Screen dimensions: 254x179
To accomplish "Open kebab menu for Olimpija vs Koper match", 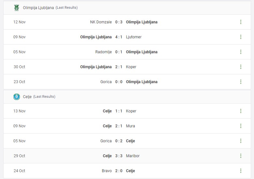I will pyautogui.click(x=241, y=67).
